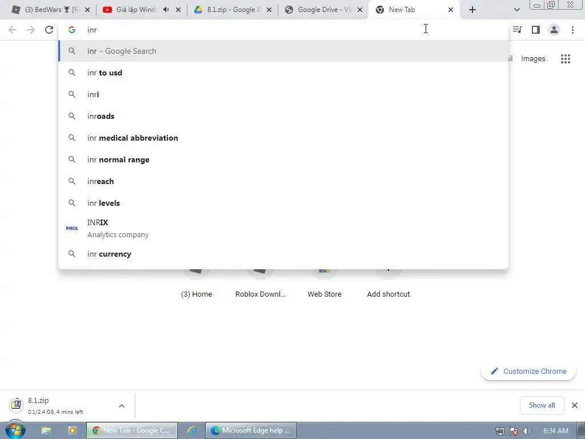Reload the current page
The width and height of the screenshot is (585, 439).
(x=49, y=30)
